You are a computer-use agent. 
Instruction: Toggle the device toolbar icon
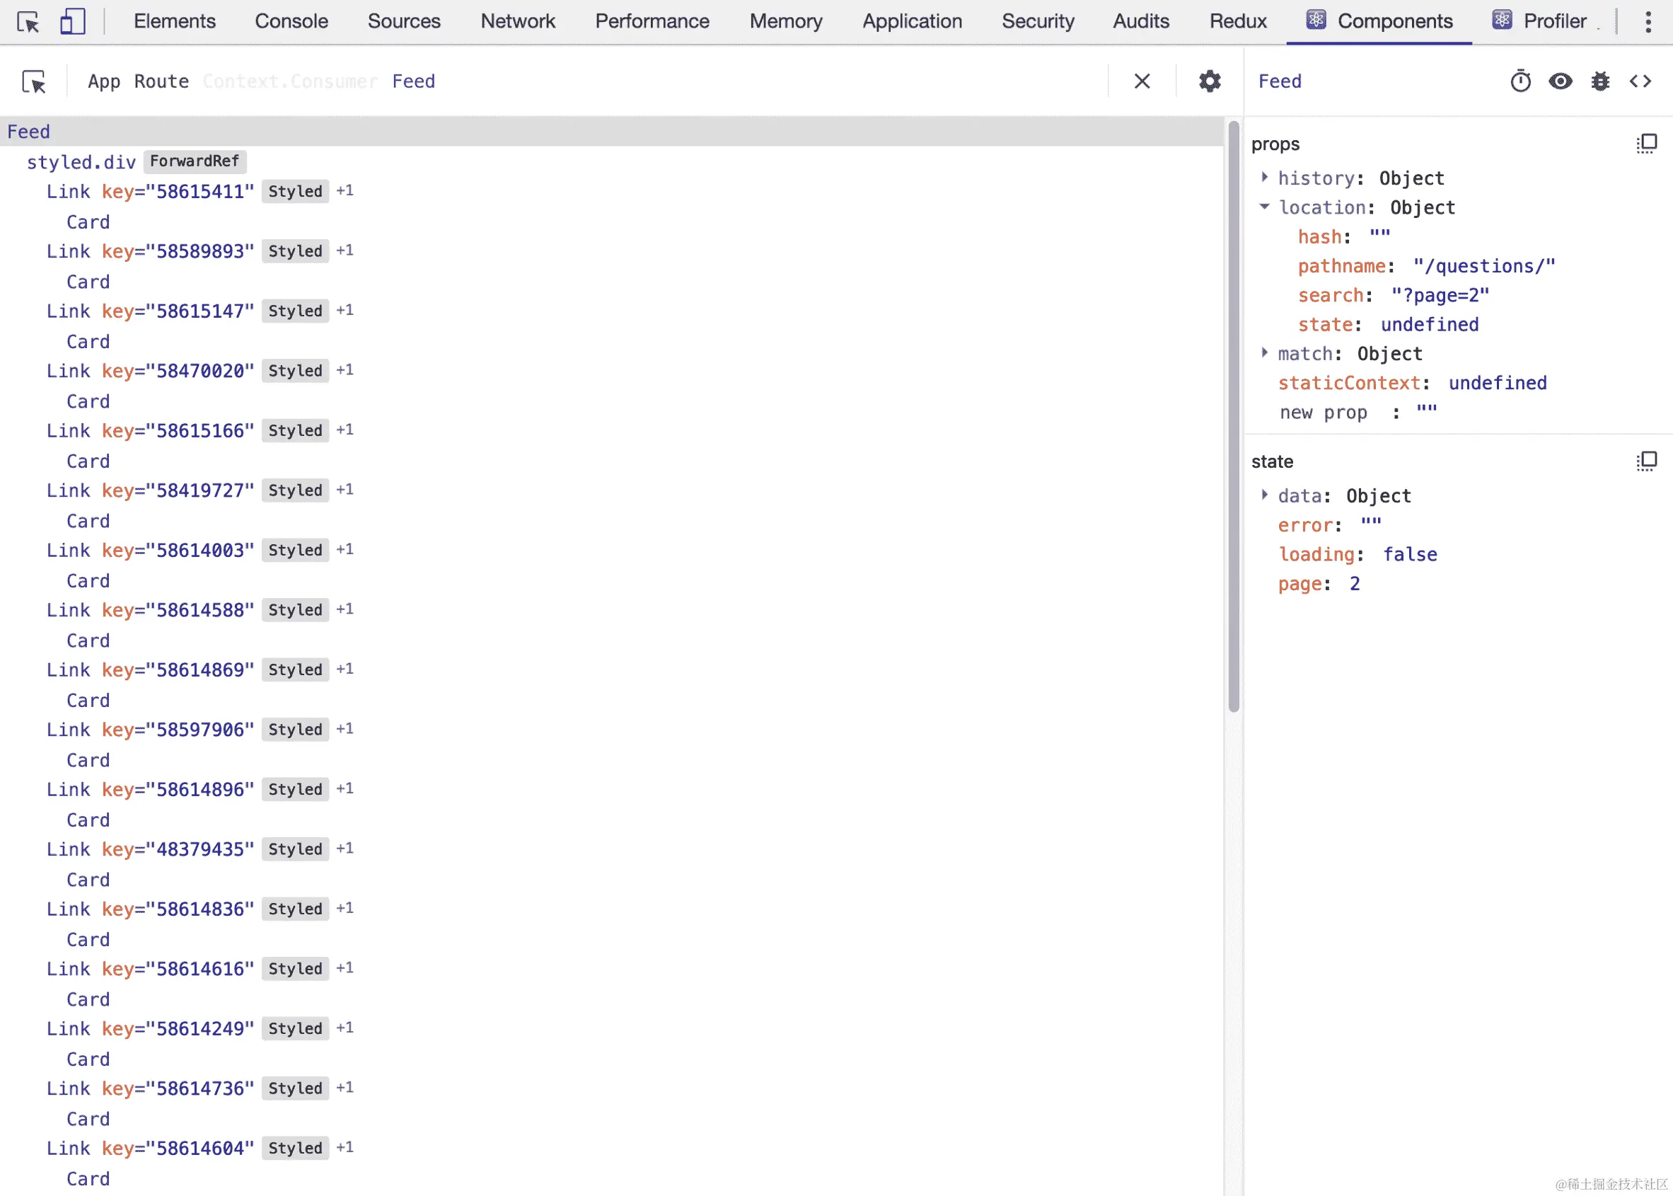[72, 22]
